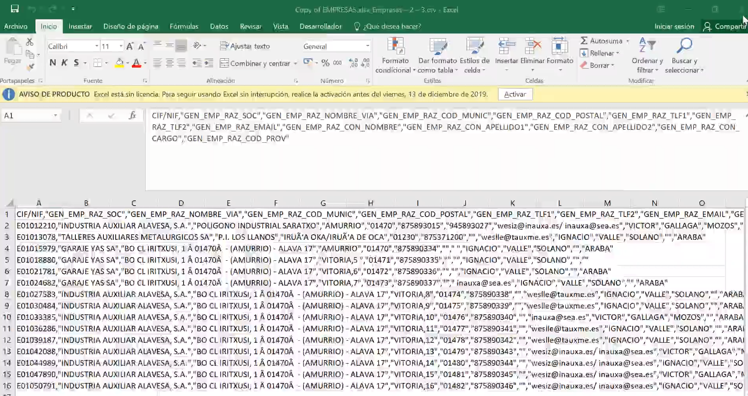Click the Autosuma sigma icon
748x396 pixels.
click(584, 41)
